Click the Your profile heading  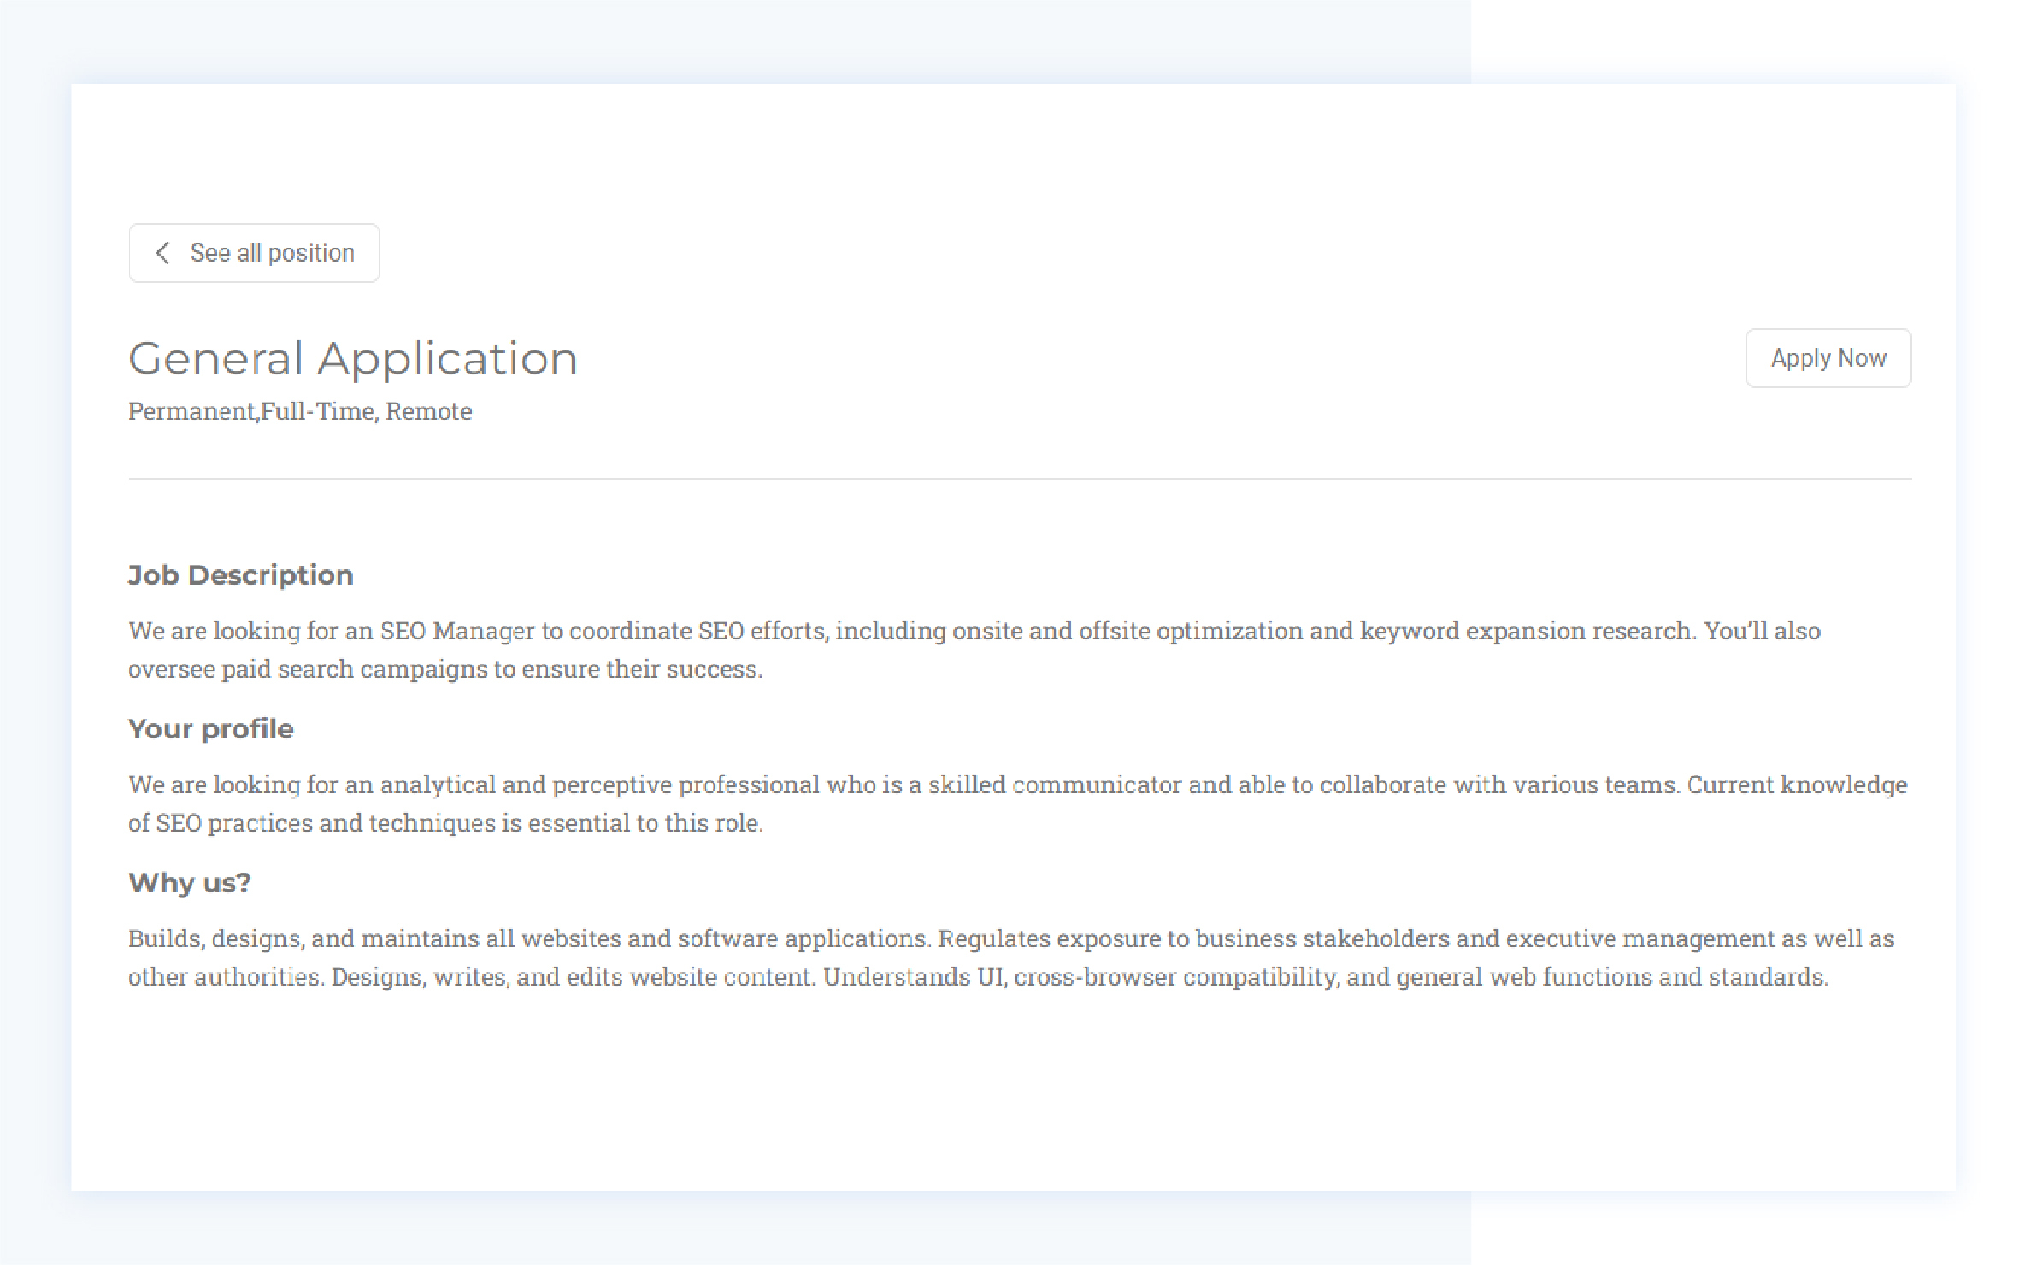(210, 729)
